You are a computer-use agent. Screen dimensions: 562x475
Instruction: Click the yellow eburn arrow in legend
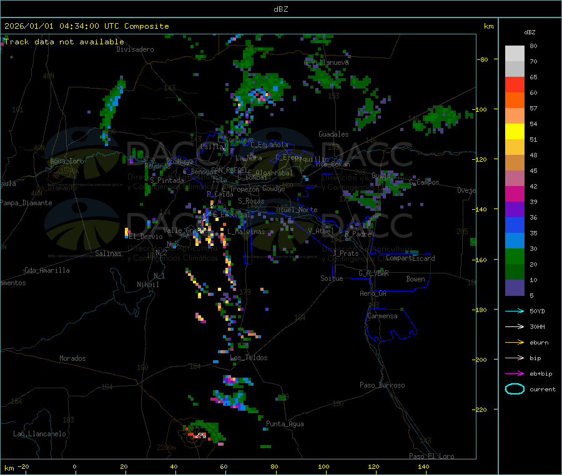coord(515,343)
